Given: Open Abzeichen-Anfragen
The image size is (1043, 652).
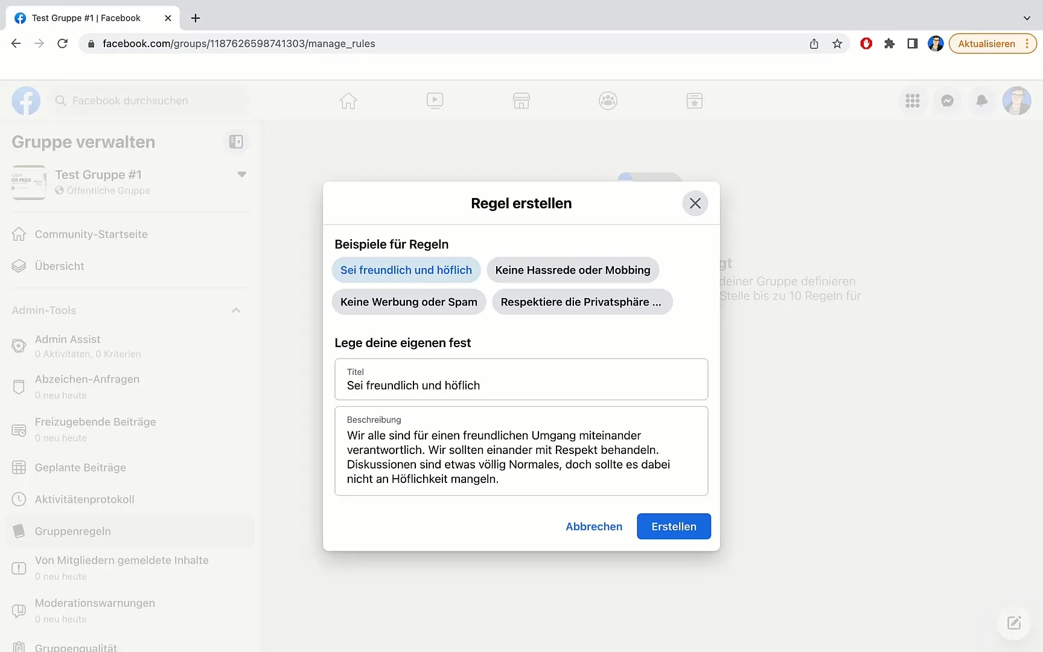Looking at the screenshot, I should [x=130, y=386].
